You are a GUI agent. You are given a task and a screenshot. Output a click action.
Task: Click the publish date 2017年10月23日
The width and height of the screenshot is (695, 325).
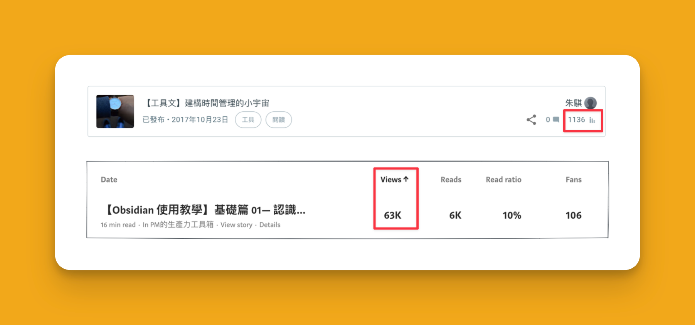pos(200,120)
